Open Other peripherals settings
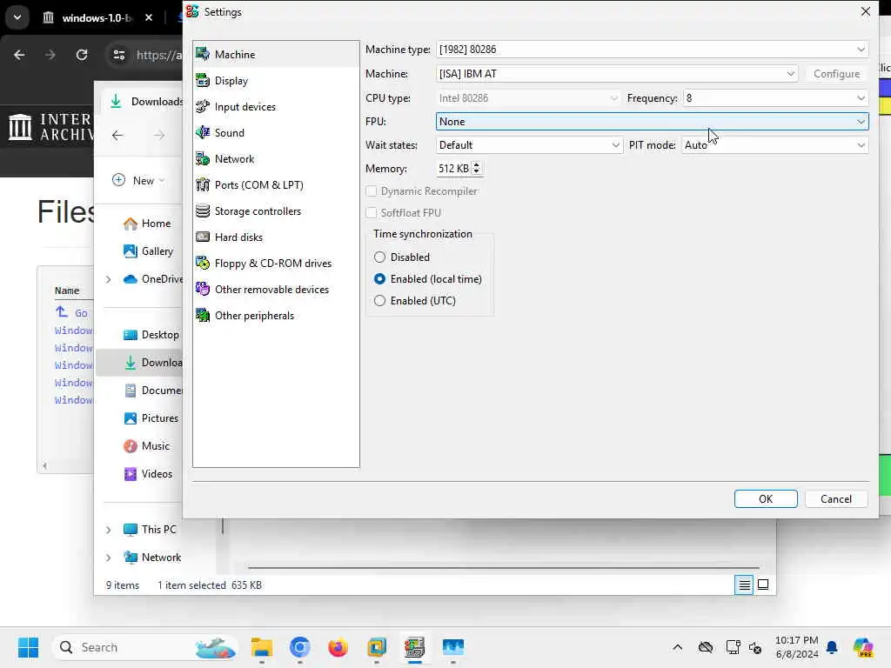 click(276, 316)
